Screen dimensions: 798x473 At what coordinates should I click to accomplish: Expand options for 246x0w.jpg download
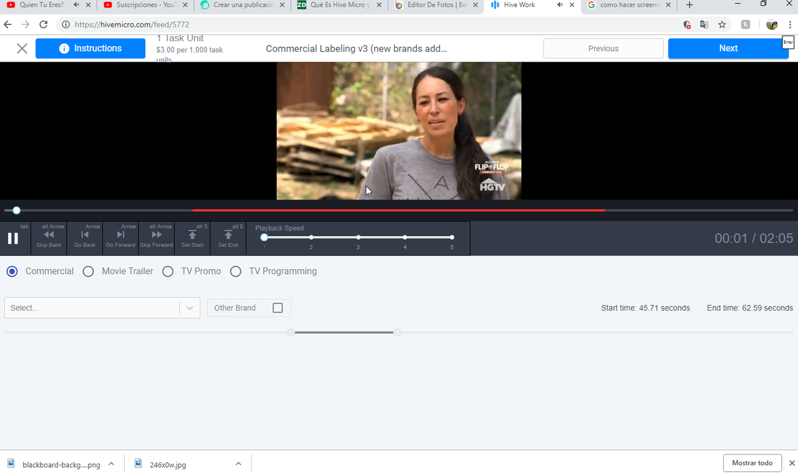click(x=238, y=464)
